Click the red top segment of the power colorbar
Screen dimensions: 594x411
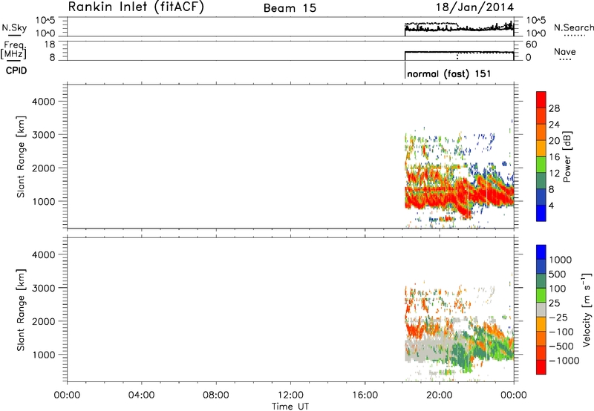pyautogui.click(x=541, y=99)
